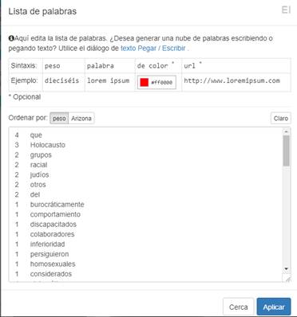The width and height of the screenshot is (297, 317).
Task: Open the 'texto Pegar / Escribir' link
Action: (x=153, y=49)
